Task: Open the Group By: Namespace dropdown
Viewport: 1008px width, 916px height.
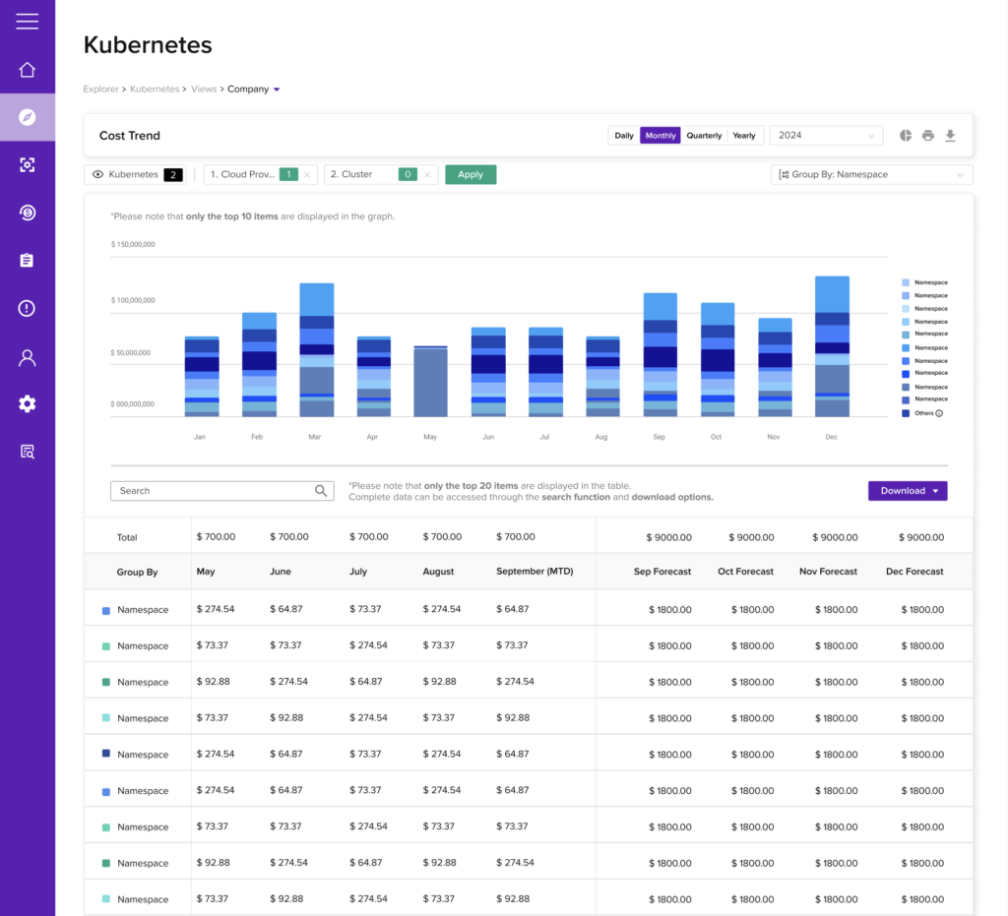Action: pos(872,175)
